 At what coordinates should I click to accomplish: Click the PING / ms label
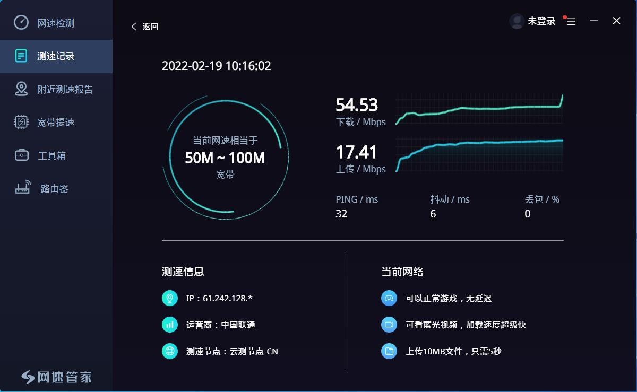357,199
